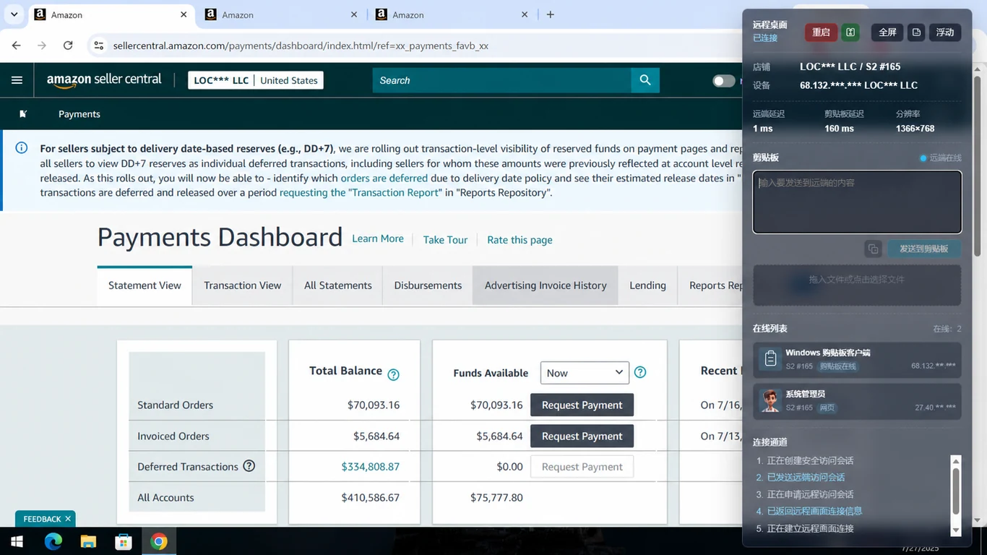Click the magnifier search button

click(x=645, y=80)
